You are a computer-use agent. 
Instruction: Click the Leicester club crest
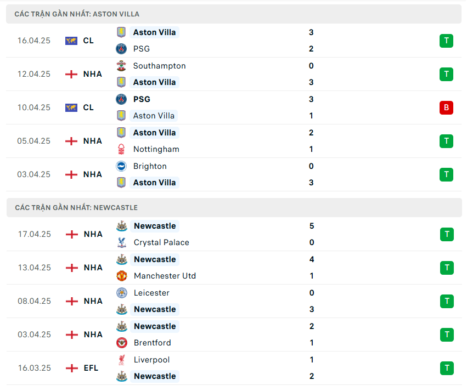point(122,293)
